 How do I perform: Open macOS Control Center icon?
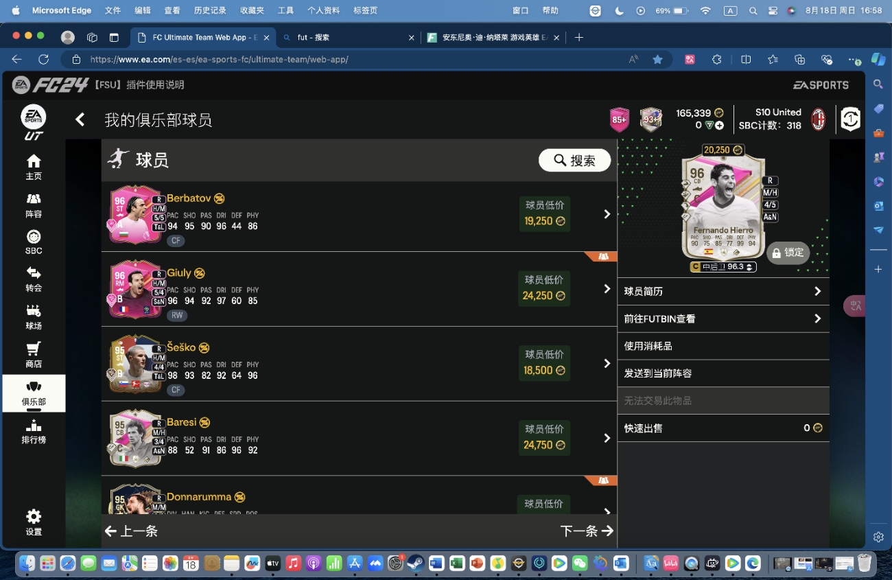tap(773, 11)
